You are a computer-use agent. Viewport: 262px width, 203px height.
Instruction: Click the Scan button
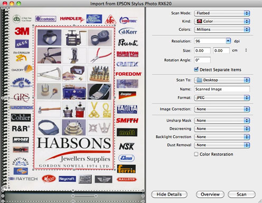coord(241,195)
